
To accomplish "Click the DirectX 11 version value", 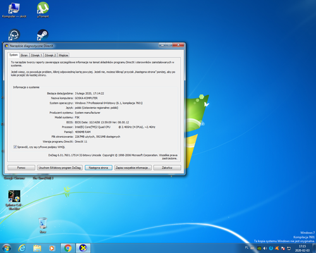I will coord(81,142).
